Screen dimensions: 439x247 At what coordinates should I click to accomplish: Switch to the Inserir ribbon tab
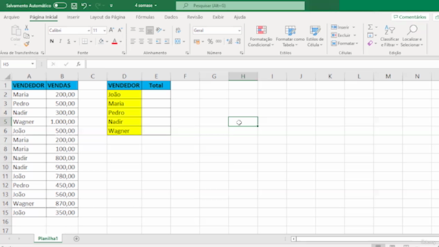click(x=73, y=17)
